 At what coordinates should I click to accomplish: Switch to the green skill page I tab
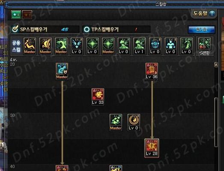(16, 15)
